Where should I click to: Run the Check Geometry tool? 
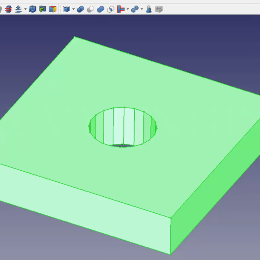click(149, 9)
